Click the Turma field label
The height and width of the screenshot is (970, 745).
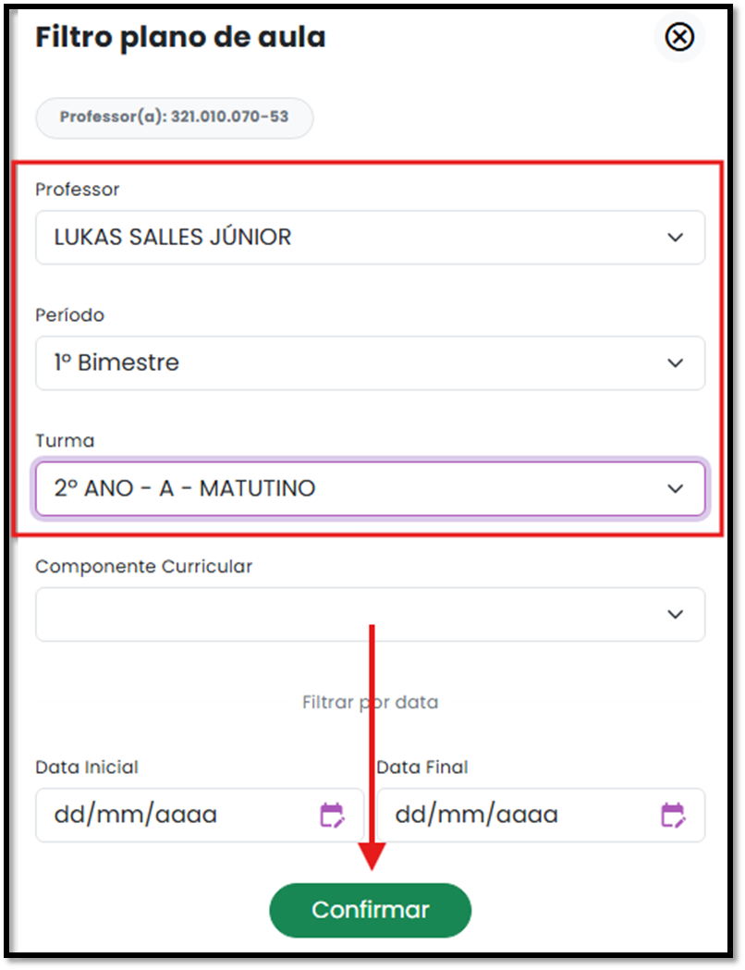point(65,440)
